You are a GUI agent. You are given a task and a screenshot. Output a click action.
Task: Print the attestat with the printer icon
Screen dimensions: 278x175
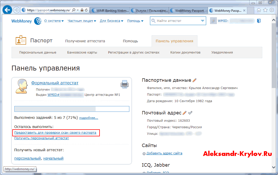pos(125,84)
